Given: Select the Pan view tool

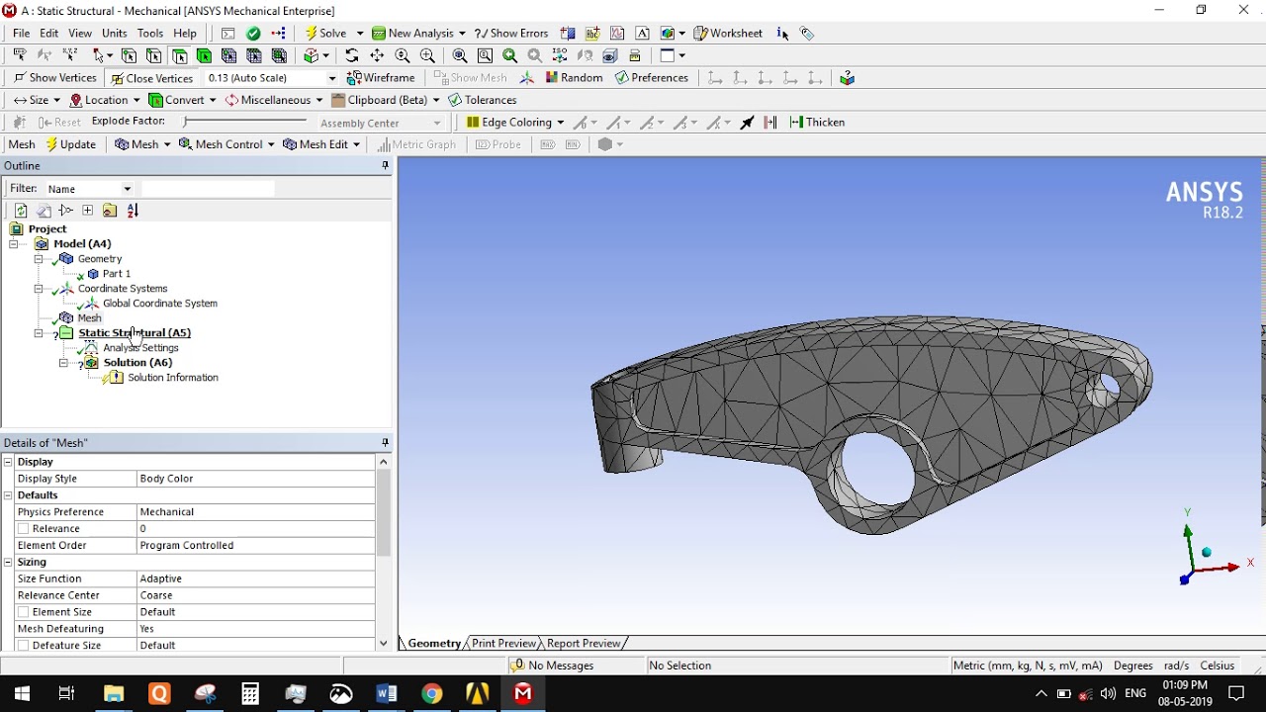Looking at the screenshot, I should click(x=377, y=55).
